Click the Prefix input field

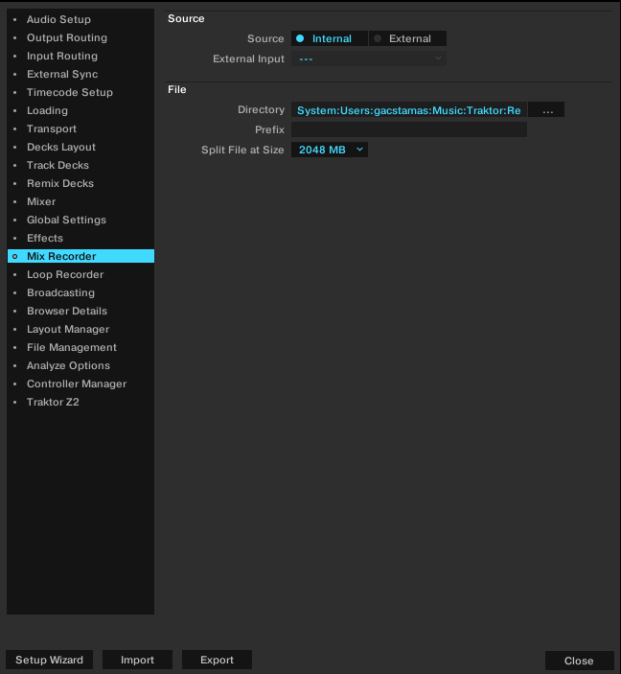tap(408, 129)
